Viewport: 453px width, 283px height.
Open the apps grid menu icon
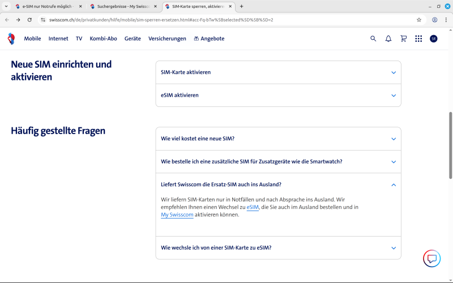pyautogui.click(x=418, y=38)
